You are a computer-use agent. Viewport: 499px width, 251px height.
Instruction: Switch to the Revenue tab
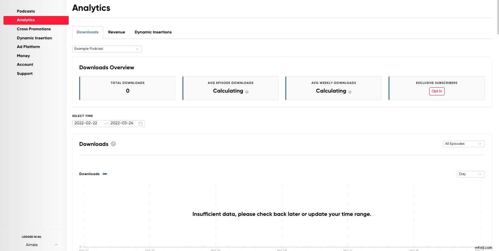[x=116, y=32]
